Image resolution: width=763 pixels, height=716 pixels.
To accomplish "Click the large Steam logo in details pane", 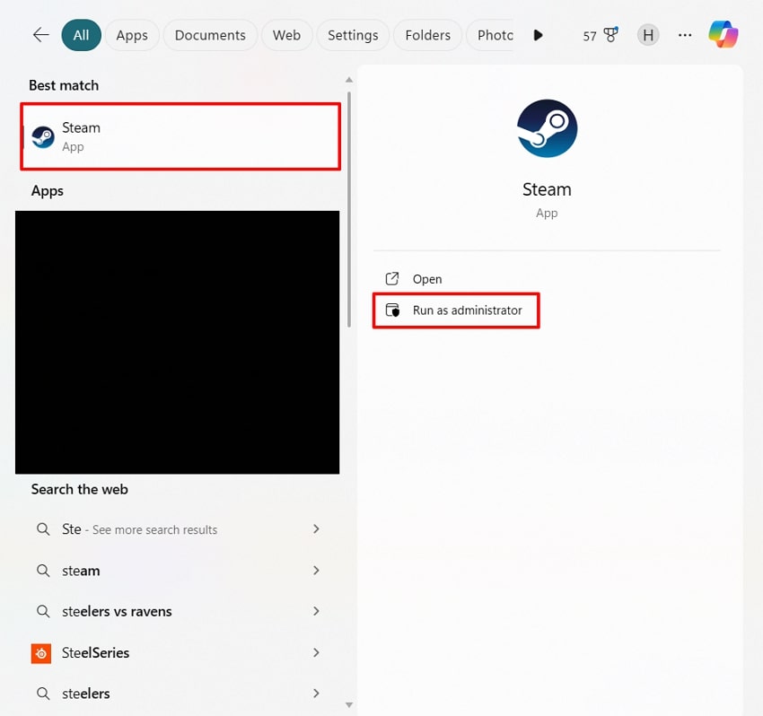I will (x=547, y=128).
